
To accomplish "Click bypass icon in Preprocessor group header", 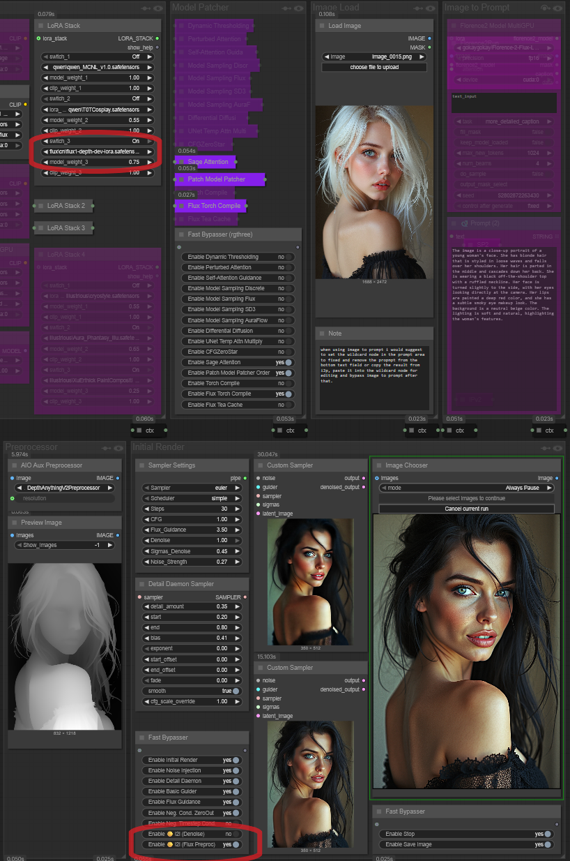I will pos(107,448).
